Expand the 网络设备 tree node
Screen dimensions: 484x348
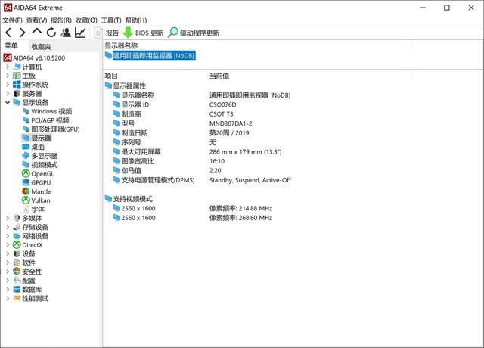(x=8, y=236)
